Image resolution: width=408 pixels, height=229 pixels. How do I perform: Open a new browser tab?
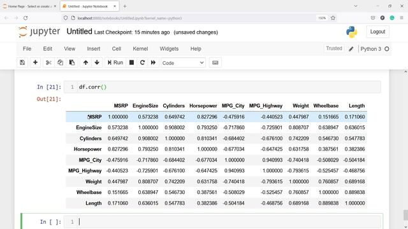point(125,6)
